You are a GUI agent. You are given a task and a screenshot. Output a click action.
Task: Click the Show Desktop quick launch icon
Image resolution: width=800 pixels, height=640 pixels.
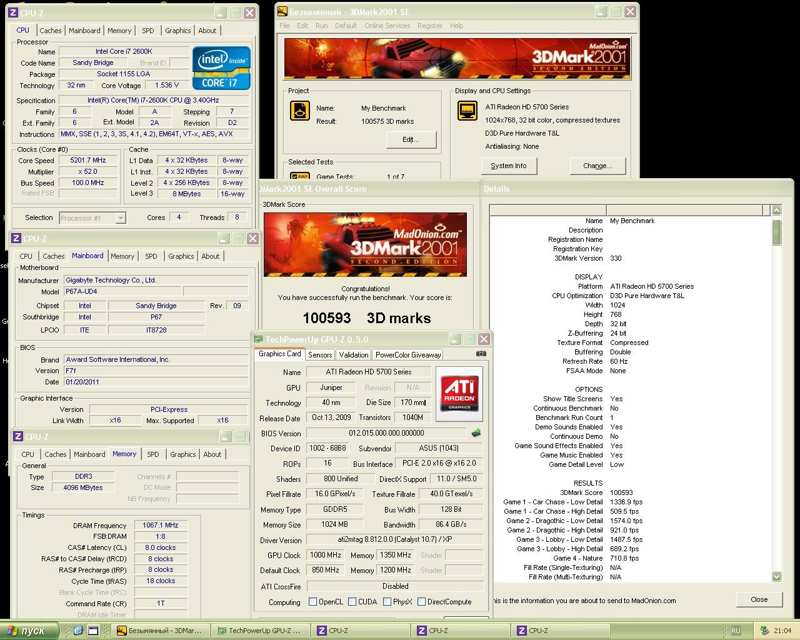tap(92, 631)
